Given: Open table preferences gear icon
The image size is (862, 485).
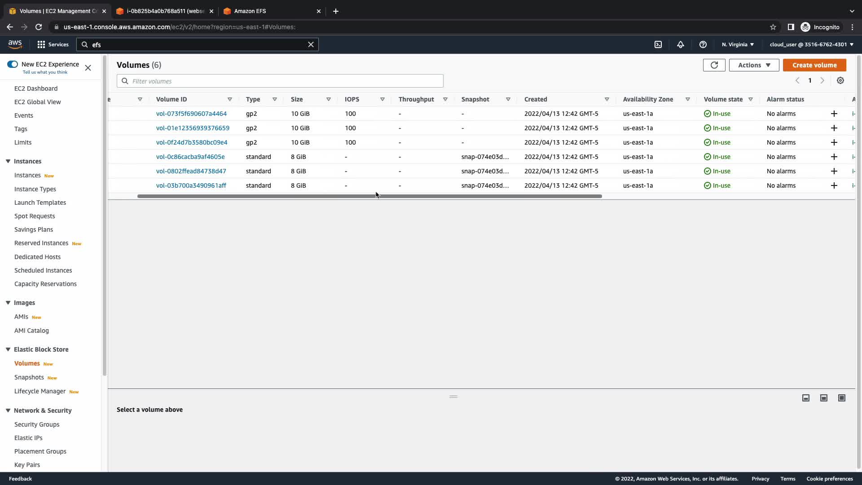Looking at the screenshot, I should point(840,81).
